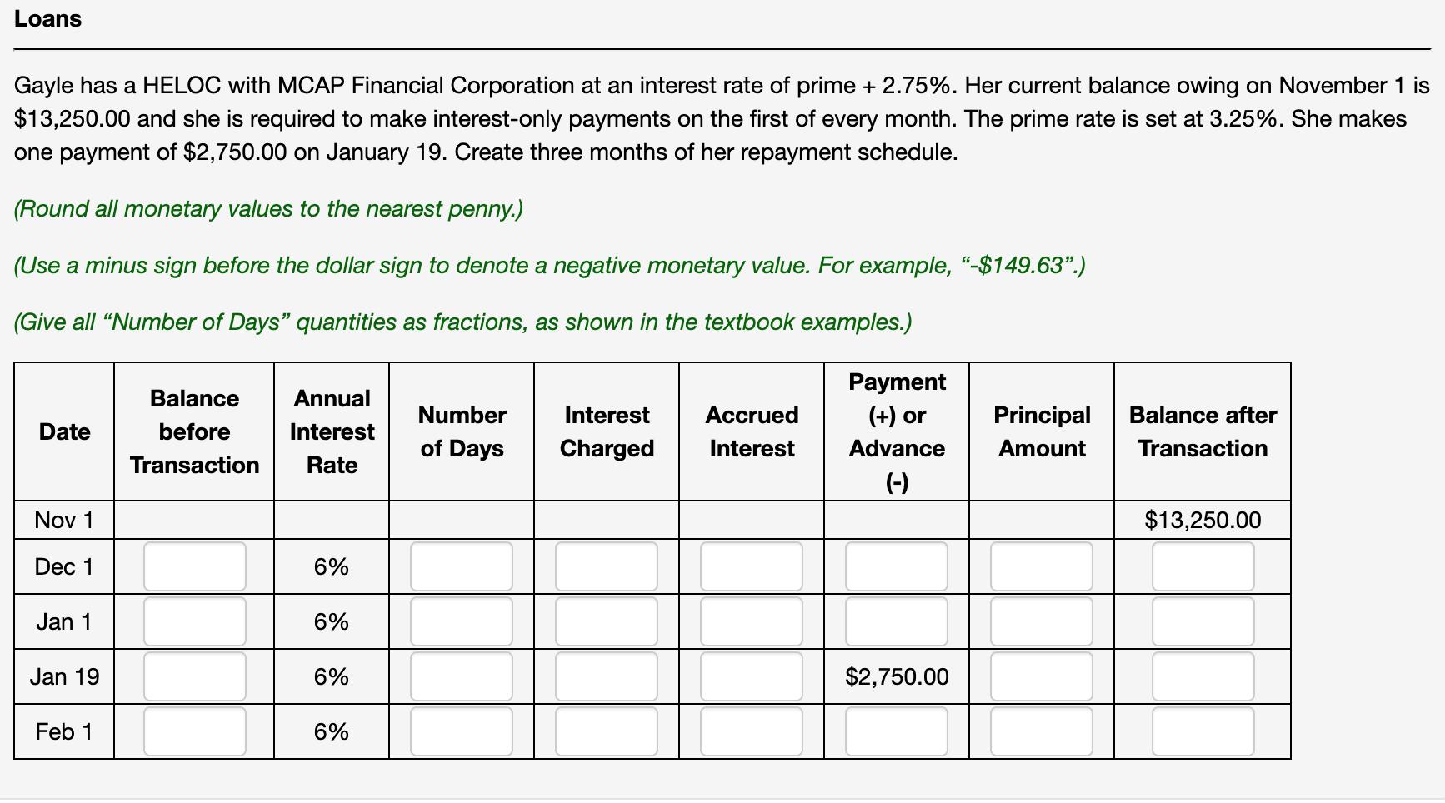
Task: Click the Balance after Transaction field for Feb 1
Action: coord(1202,731)
